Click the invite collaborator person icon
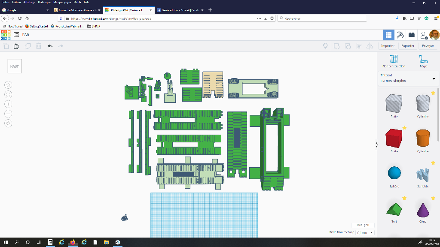The height and width of the screenshot is (247, 440). (x=423, y=35)
